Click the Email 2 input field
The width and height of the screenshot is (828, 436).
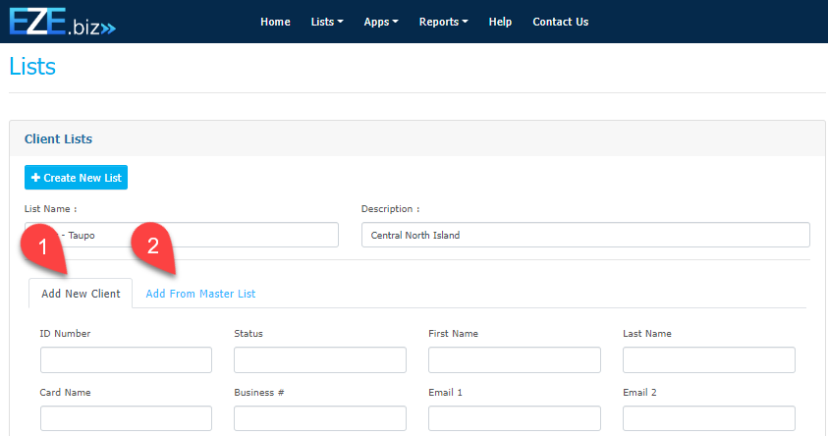pos(708,419)
